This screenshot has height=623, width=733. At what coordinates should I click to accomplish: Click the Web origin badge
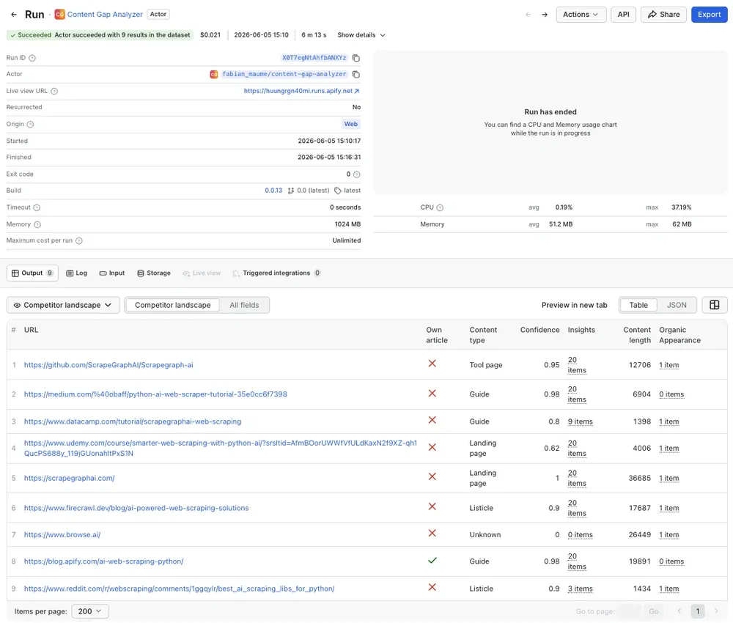click(350, 125)
